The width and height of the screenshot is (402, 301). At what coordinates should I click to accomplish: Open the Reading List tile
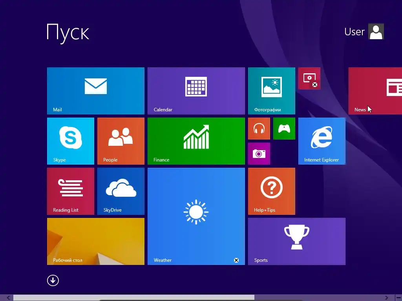[x=71, y=191]
